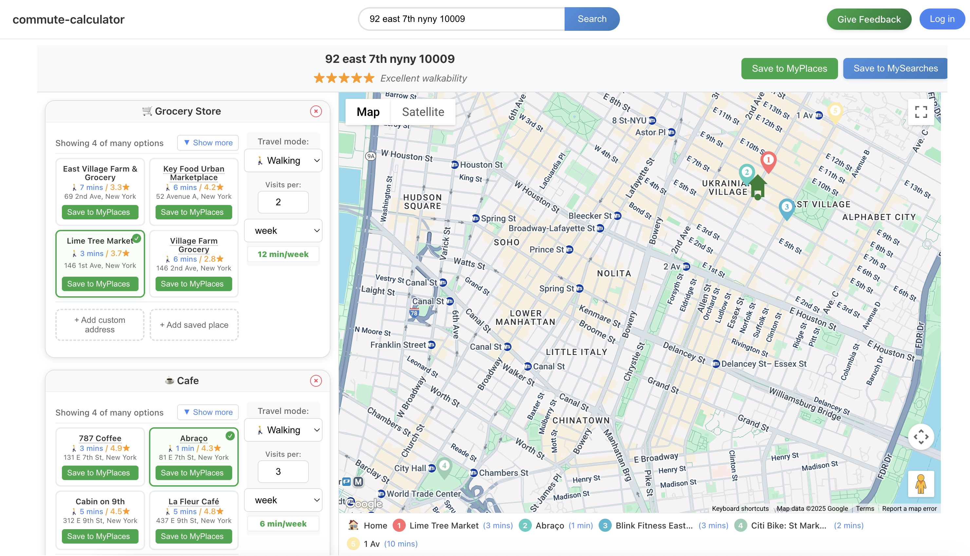Image resolution: width=970 pixels, height=556 pixels.
Task: Select the Cabin on 9th cafe card
Action: tap(100, 520)
